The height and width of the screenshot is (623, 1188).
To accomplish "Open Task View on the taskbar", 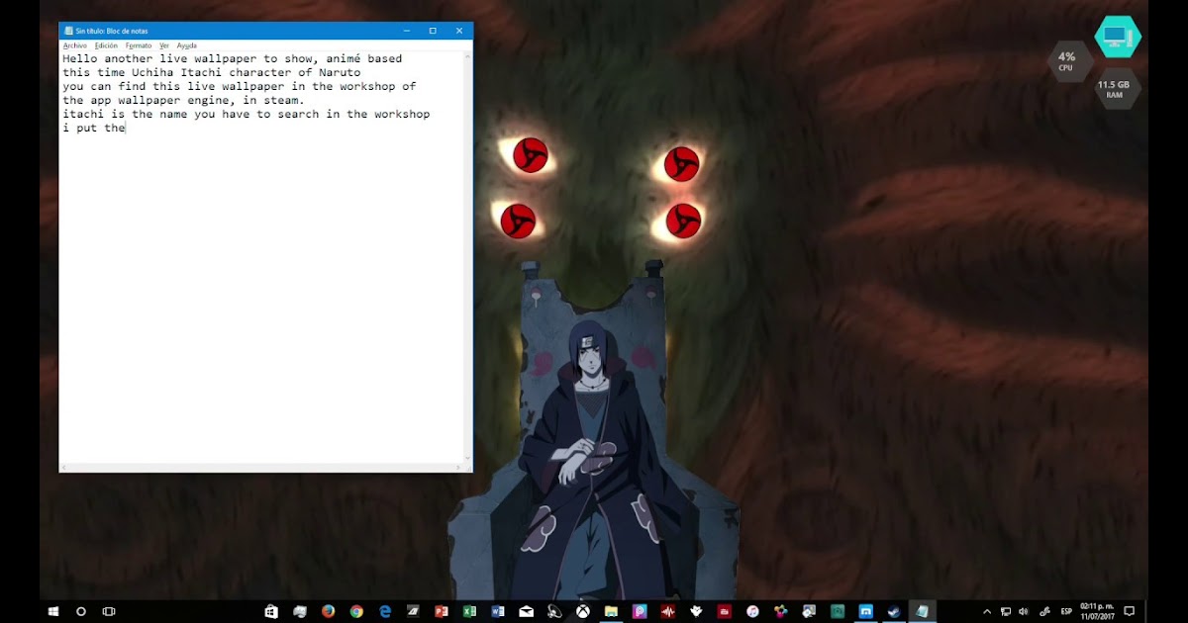I will 109,612.
